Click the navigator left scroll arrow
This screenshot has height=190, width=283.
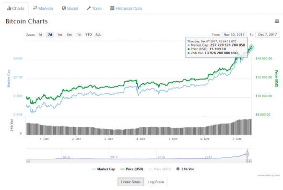28,161
